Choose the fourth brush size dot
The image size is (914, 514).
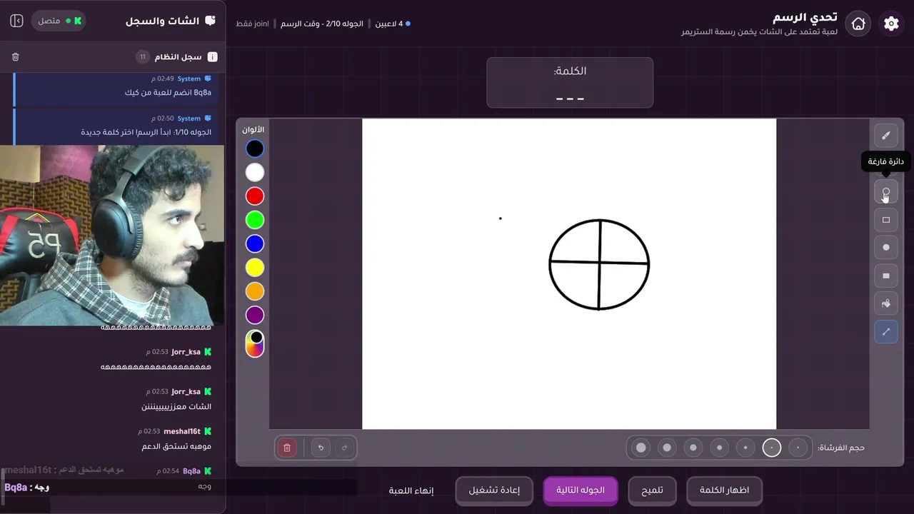(x=719, y=448)
